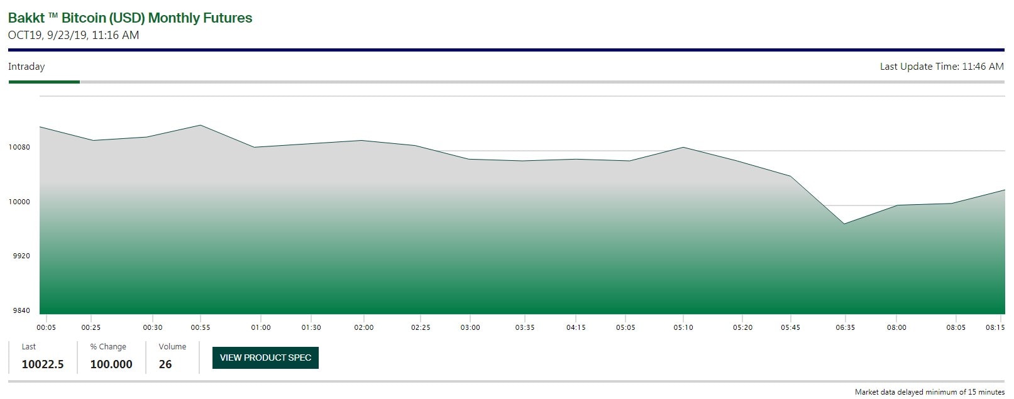The image size is (1014, 399).
Task: Click the Last Update Time: 11:46 AM text
Action: point(942,67)
